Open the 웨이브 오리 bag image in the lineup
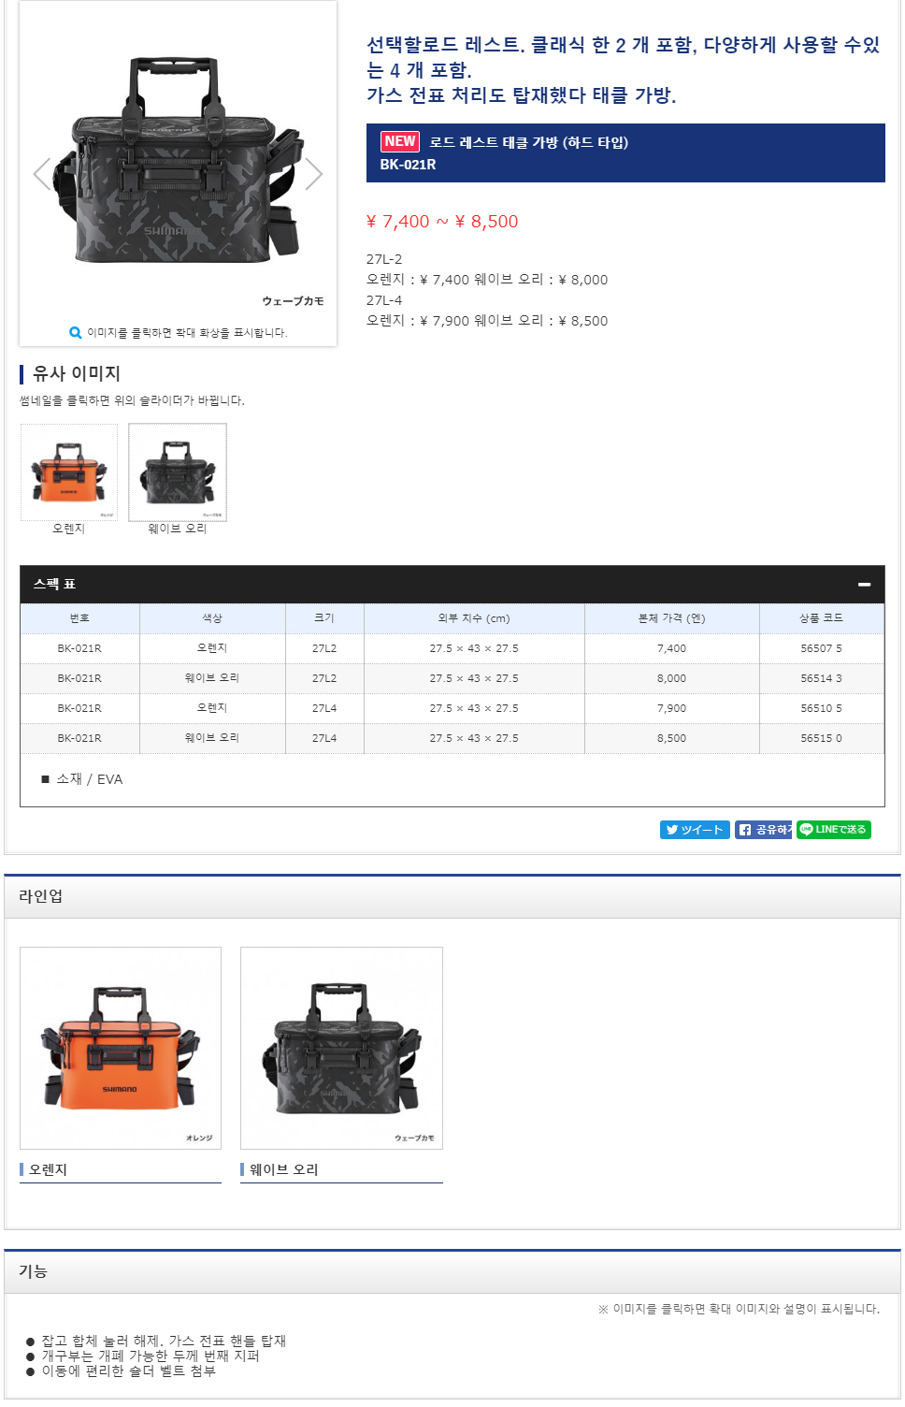 [341, 1048]
